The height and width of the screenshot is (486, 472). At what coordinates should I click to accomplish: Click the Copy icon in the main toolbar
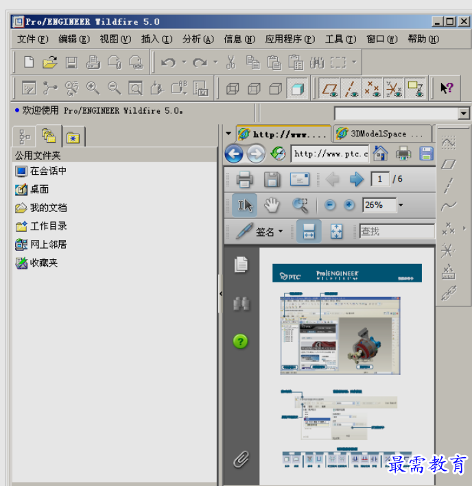(252, 62)
